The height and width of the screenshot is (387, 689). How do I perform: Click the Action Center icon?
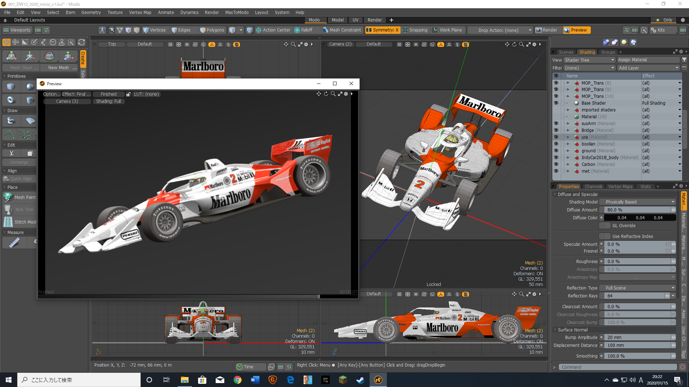[x=259, y=30]
